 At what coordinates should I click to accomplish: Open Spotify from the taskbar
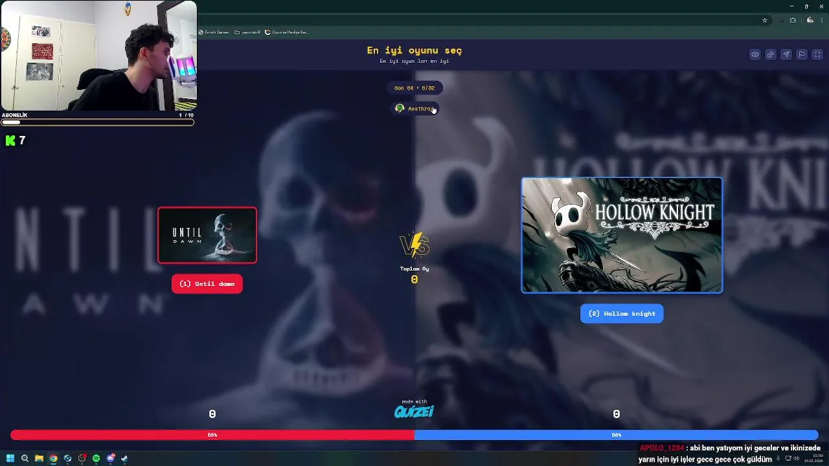pos(96,458)
